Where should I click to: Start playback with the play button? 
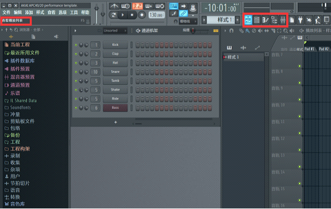tap(122, 15)
